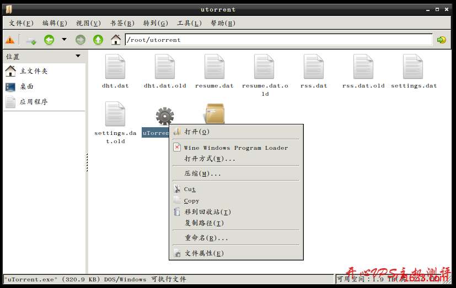
Task: Open the 转到(G) menu
Action: (155, 23)
